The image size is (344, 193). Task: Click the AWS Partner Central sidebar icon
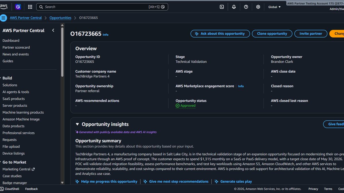point(4,18)
